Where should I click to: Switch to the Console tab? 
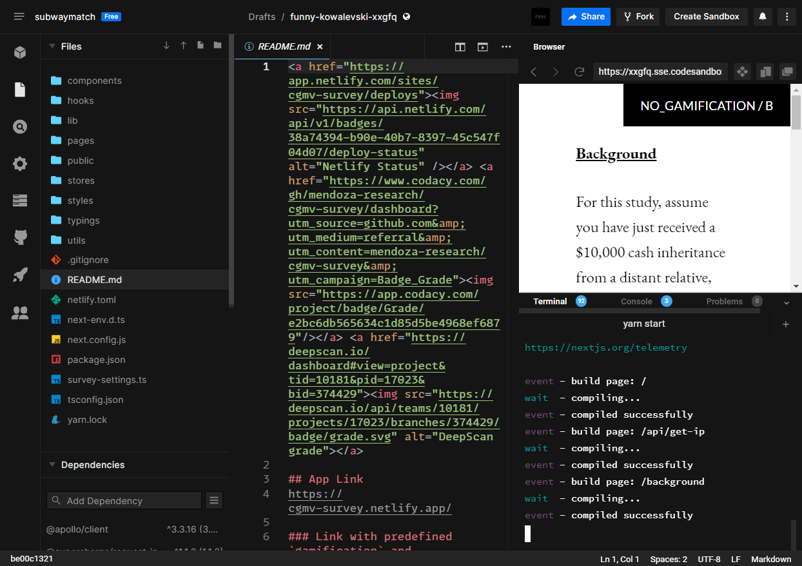click(x=636, y=301)
